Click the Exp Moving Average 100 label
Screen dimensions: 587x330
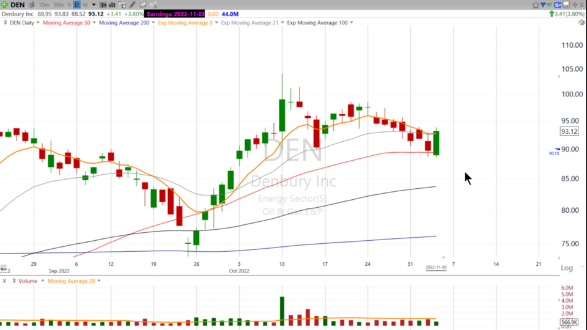(317, 23)
